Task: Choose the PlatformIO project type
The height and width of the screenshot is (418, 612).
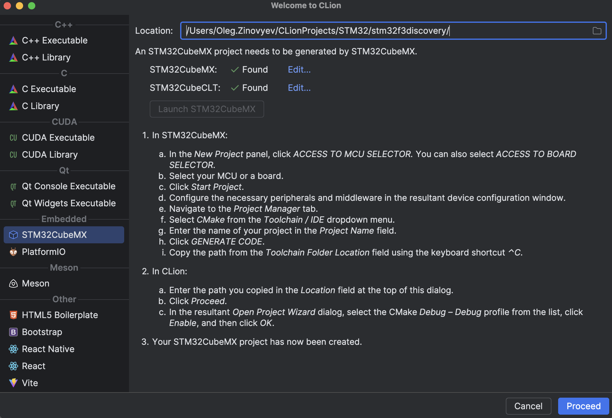Action: coord(43,252)
